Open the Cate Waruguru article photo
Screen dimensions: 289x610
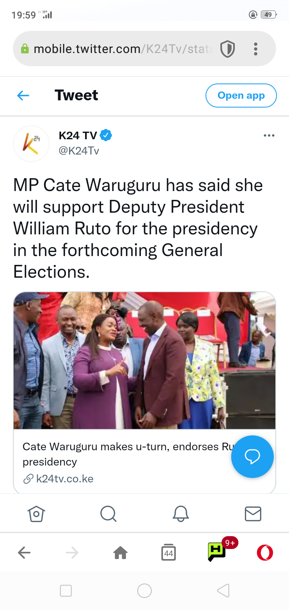point(144,361)
